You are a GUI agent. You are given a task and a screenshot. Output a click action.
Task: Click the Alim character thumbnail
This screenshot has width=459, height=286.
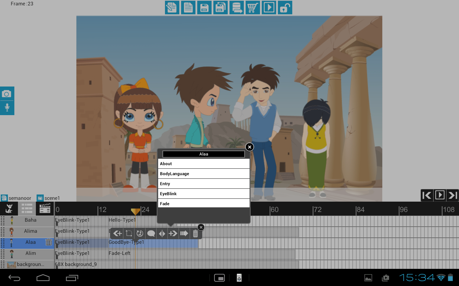pos(12,254)
